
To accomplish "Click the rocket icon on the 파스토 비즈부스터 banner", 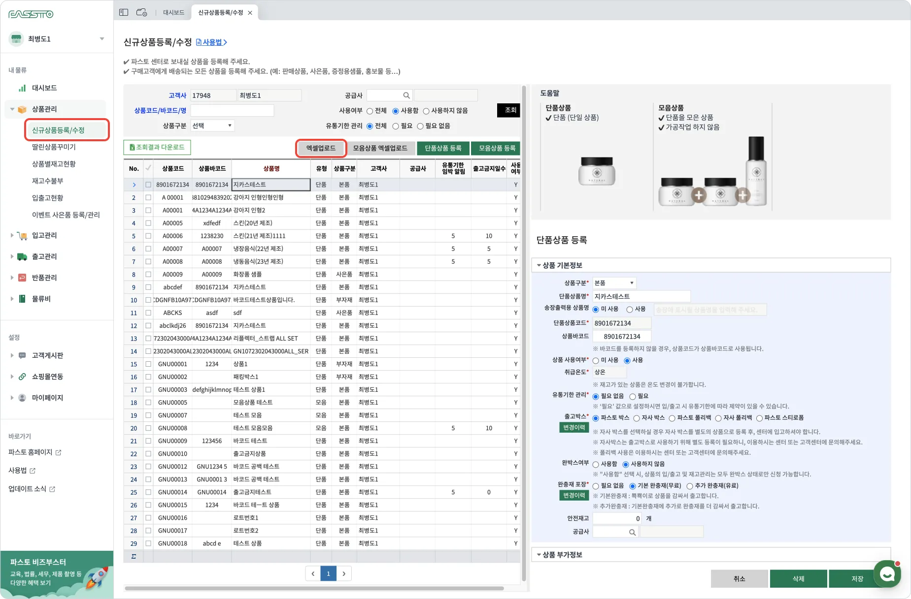I will pos(97,578).
